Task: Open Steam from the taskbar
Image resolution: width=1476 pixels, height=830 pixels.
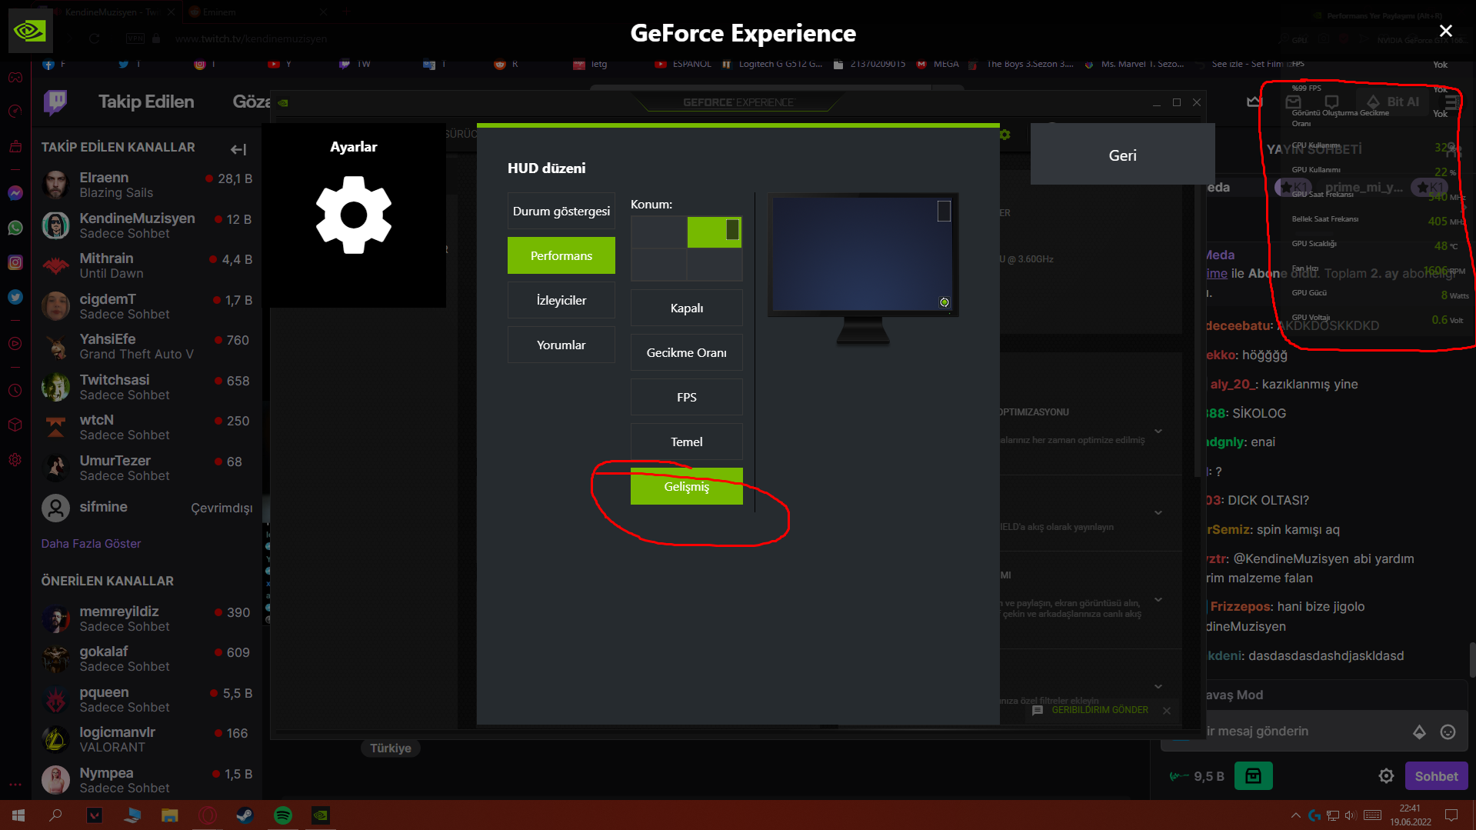Action: tap(245, 815)
